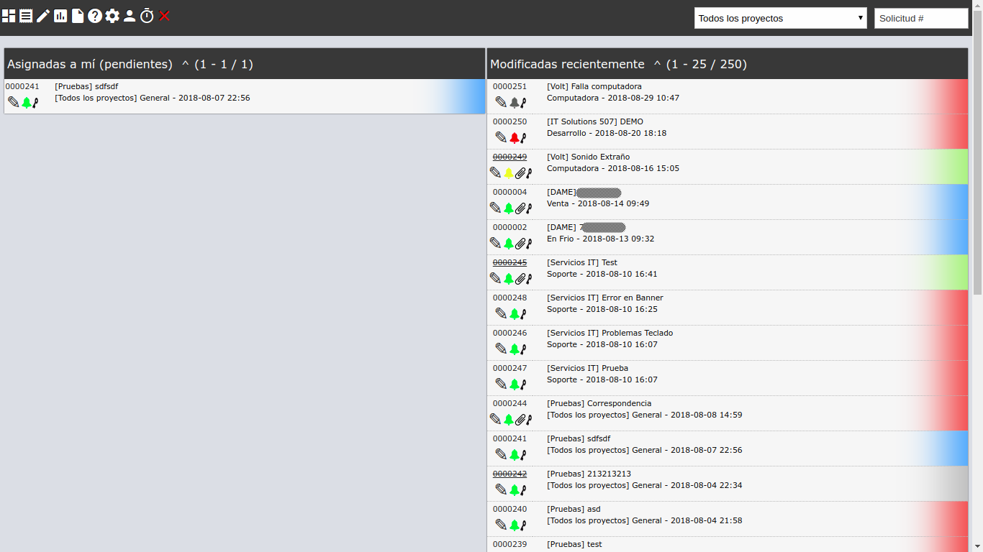
Task: Click the pencil report-issue icon in top toolbar
Action: [x=43, y=16]
